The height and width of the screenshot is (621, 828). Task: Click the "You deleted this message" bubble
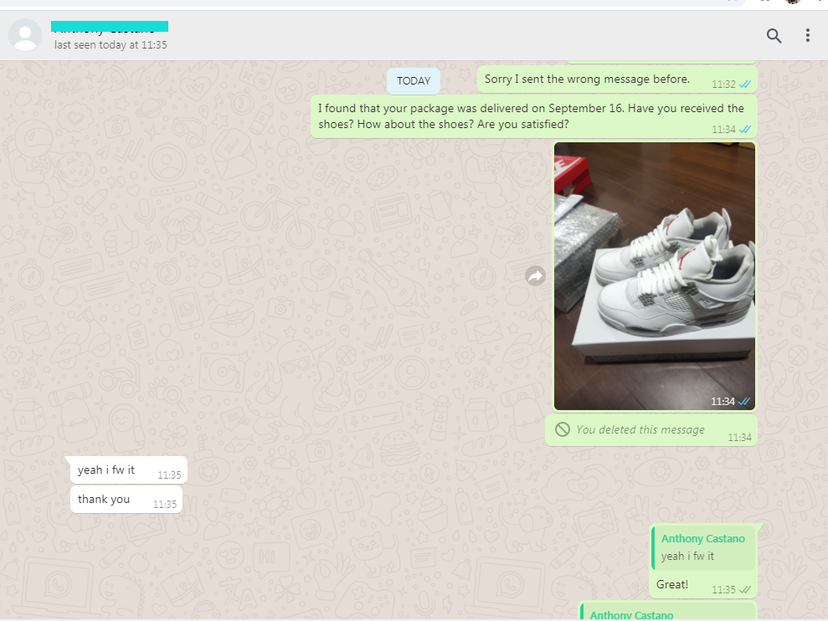(x=640, y=430)
